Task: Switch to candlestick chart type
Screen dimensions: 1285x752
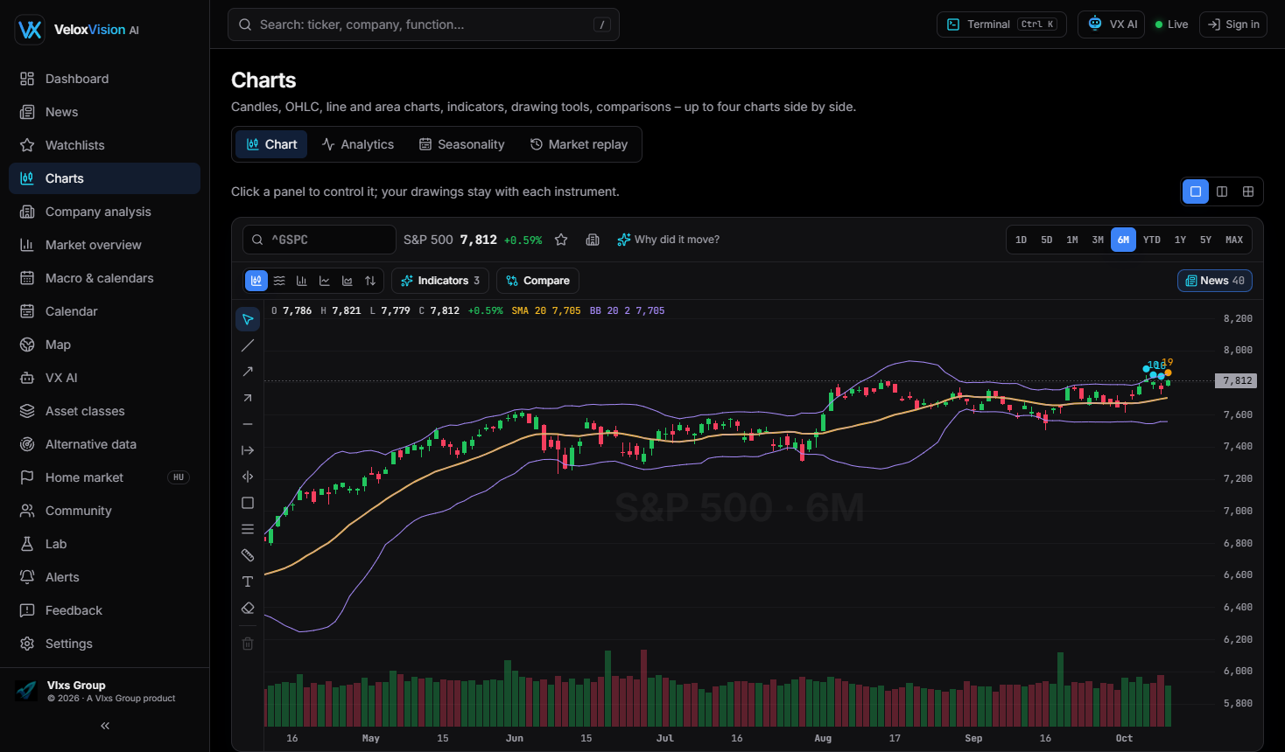Action: [256, 281]
